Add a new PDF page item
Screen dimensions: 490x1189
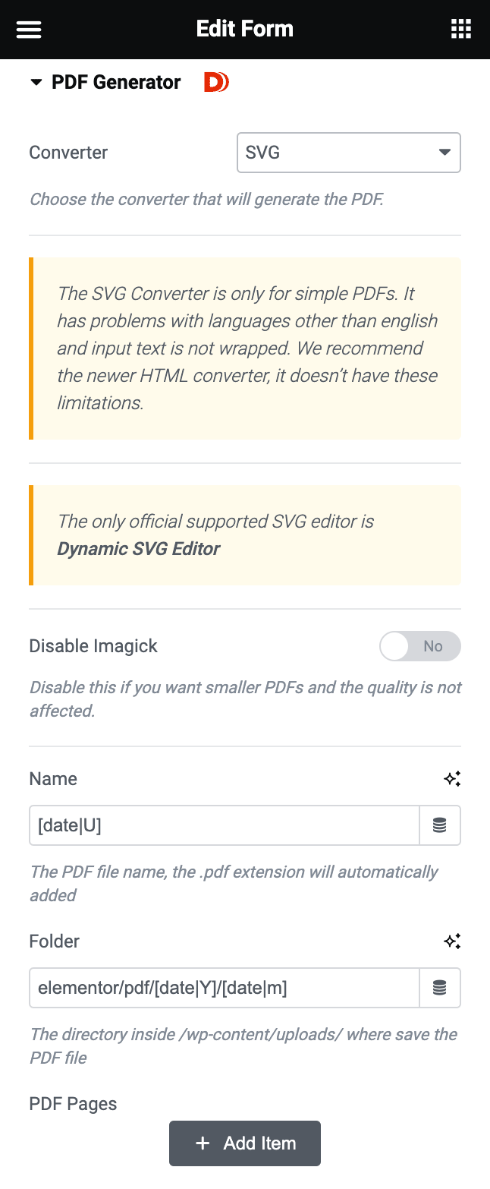coord(244,1143)
